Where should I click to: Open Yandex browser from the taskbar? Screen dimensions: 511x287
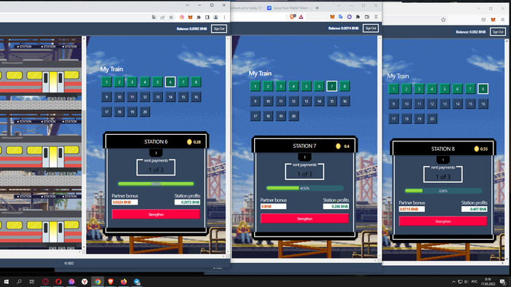point(85,281)
